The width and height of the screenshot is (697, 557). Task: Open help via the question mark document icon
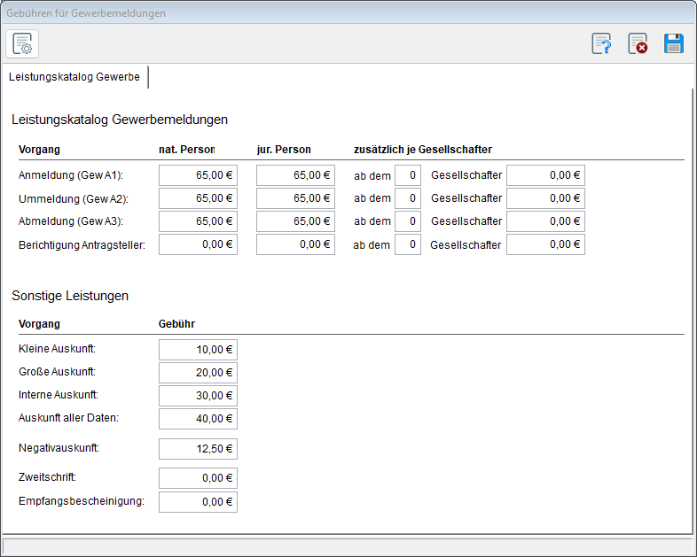click(602, 43)
